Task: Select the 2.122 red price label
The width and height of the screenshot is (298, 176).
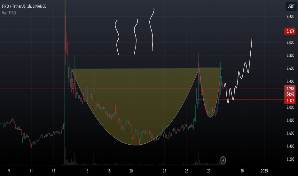Action: click(x=290, y=101)
